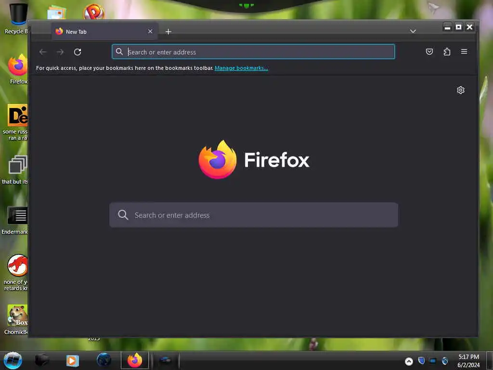Image resolution: width=493 pixels, height=370 pixels.
Task: Minimize the Firefox window
Action: click(x=447, y=27)
